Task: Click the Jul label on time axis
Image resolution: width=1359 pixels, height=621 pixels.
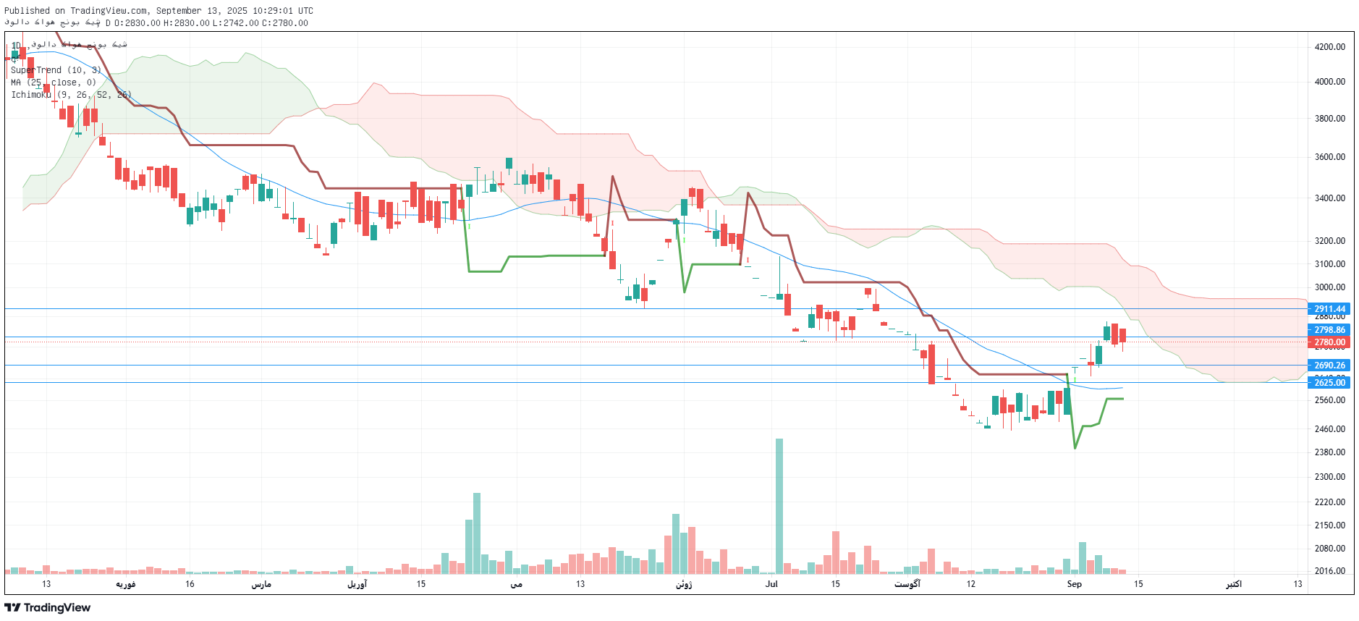Action: click(x=771, y=584)
